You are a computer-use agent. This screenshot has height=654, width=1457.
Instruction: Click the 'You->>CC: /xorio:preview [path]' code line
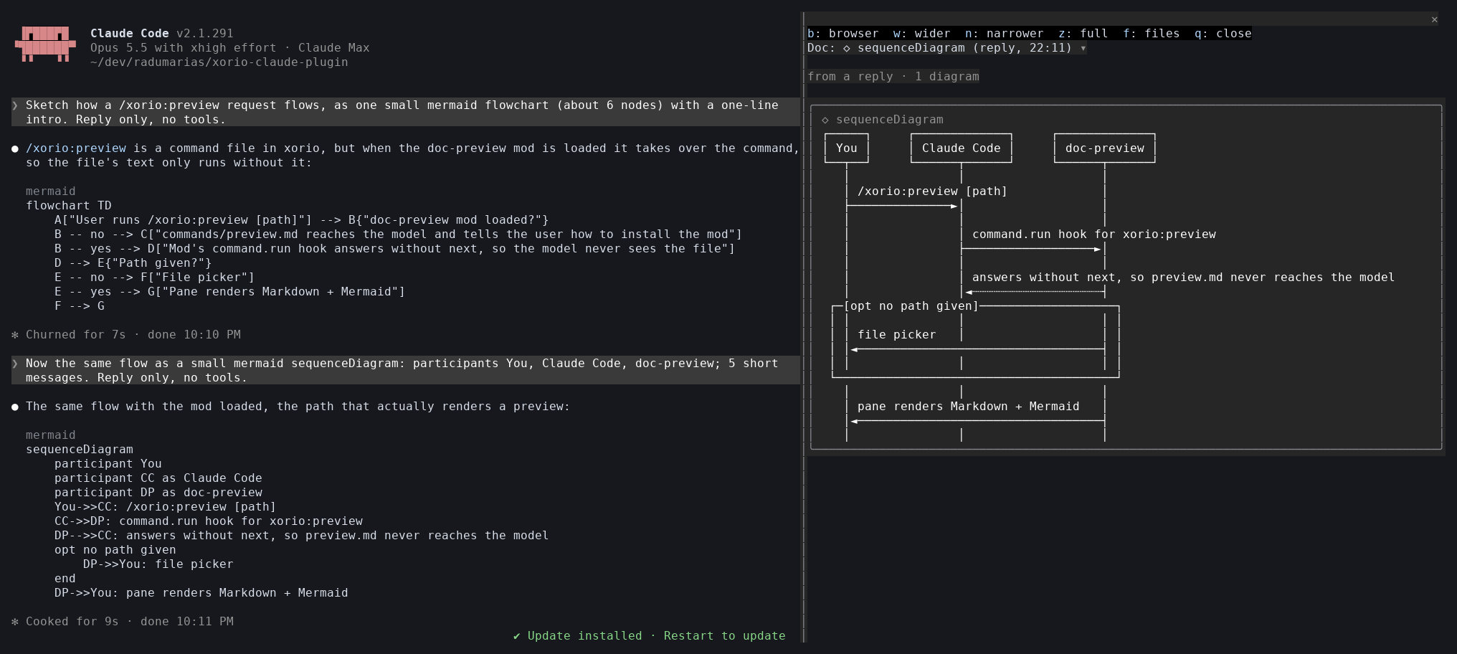click(166, 507)
